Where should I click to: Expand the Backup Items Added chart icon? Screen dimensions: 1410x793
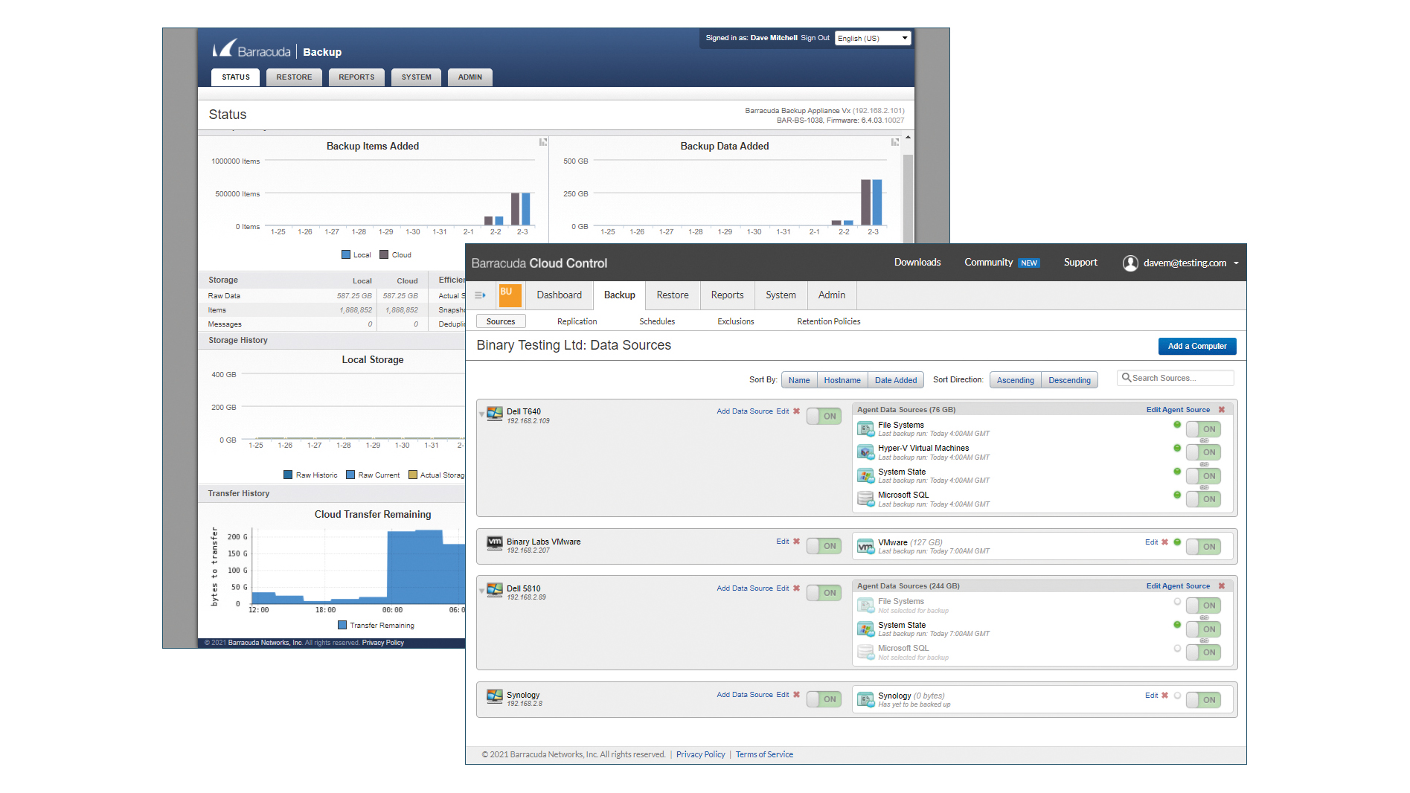pos(543,142)
